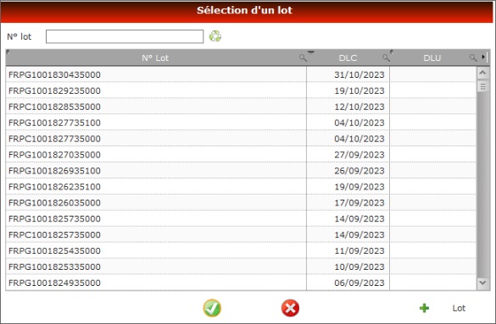Viewport: 496px width, 324px height.
Task: Sort by N° Lot column header
Action: pos(155,58)
